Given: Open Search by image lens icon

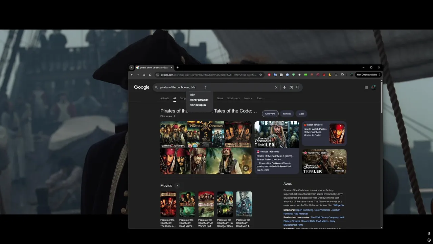Looking at the screenshot, I should click(291, 87).
